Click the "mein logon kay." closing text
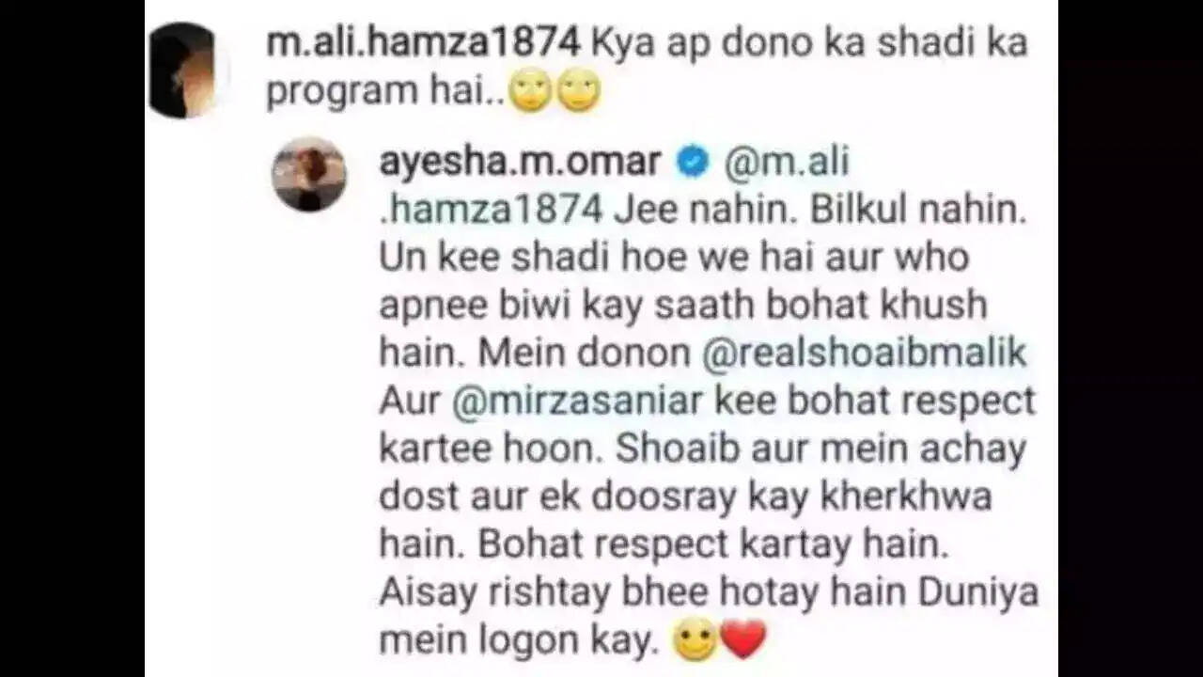This screenshot has width=1203, height=677. coord(517,642)
